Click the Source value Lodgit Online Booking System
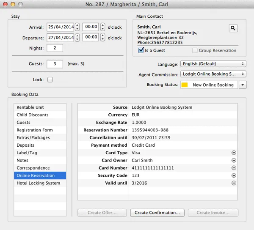Screen dimensions: 254x230 (x=162, y=107)
